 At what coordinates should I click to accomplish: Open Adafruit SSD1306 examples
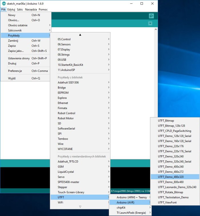80,83
